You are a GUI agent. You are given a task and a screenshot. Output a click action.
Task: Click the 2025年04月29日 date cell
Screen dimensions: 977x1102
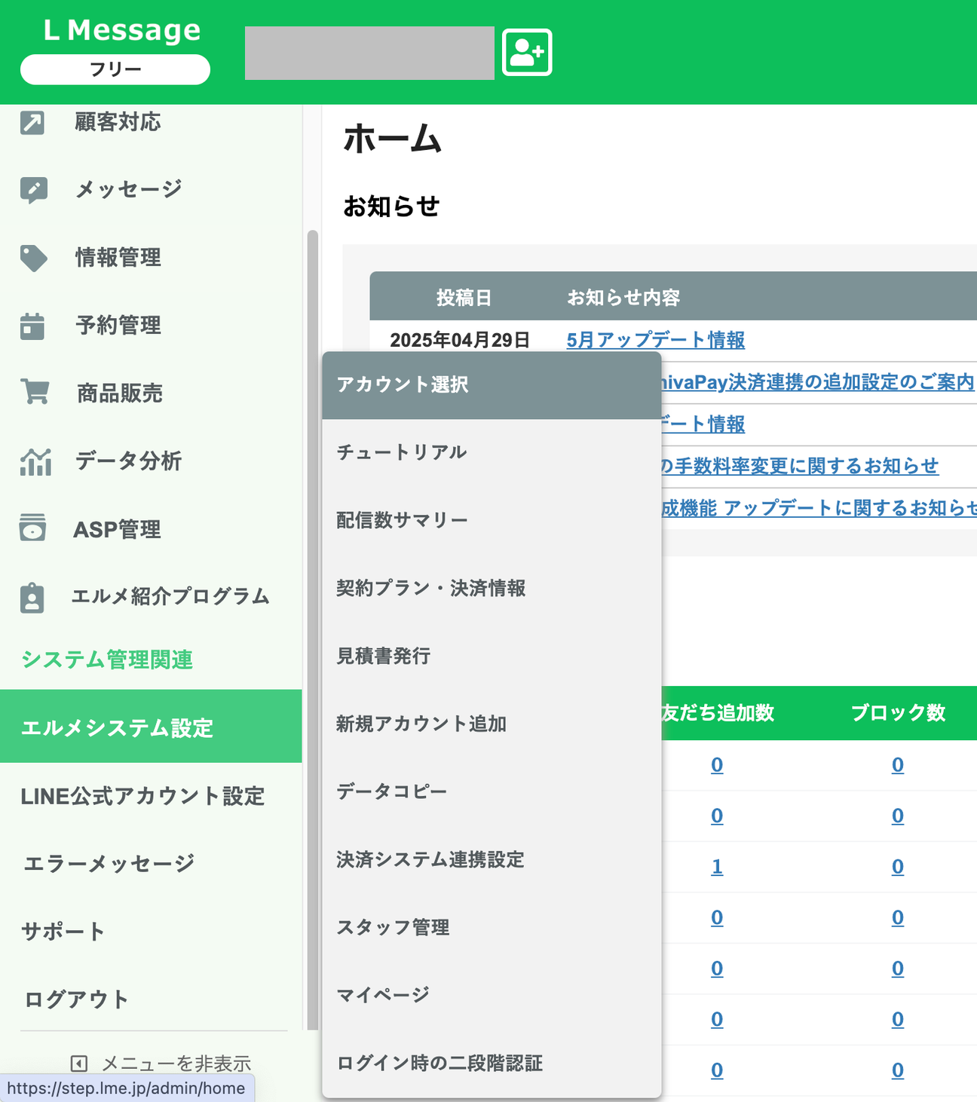coord(460,340)
